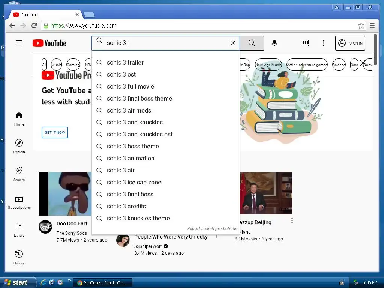Image resolution: width=384 pixels, height=288 pixels.
Task: Open options for Beijing video
Action: pyautogui.click(x=292, y=220)
